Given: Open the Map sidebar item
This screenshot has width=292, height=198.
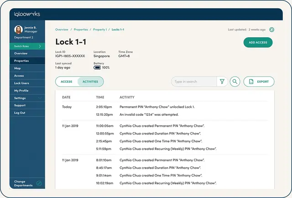Looking at the screenshot, I should pos(17,68).
